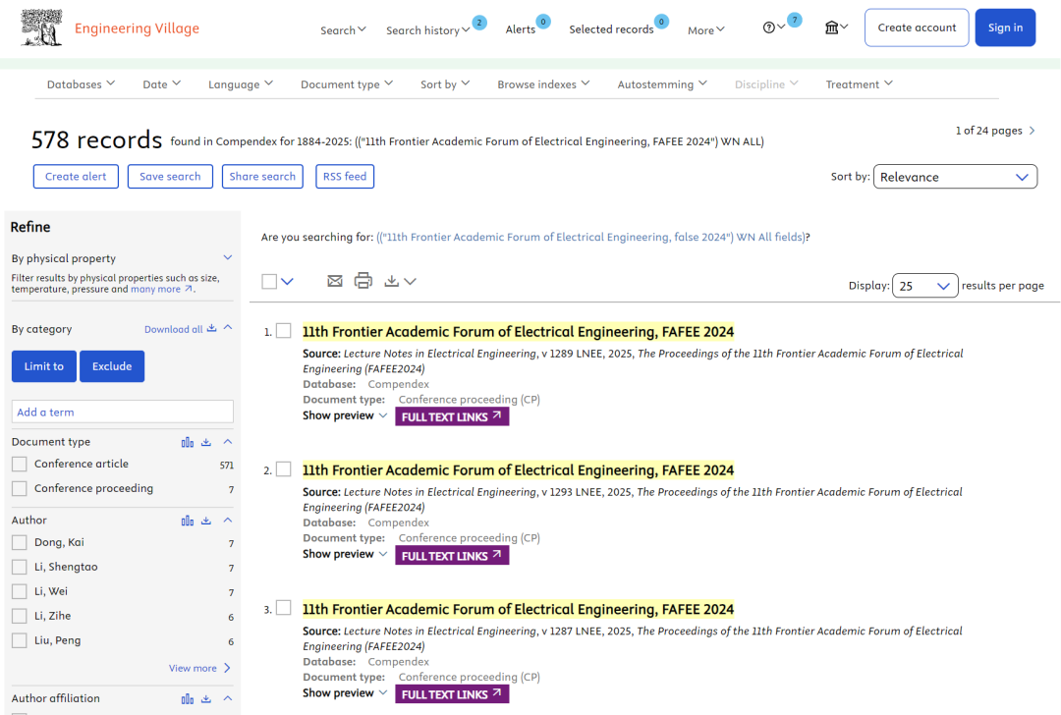The height and width of the screenshot is (715, 1061).
Task: Click the Engineering Village tree logo
Action: [x=41, y=27]
